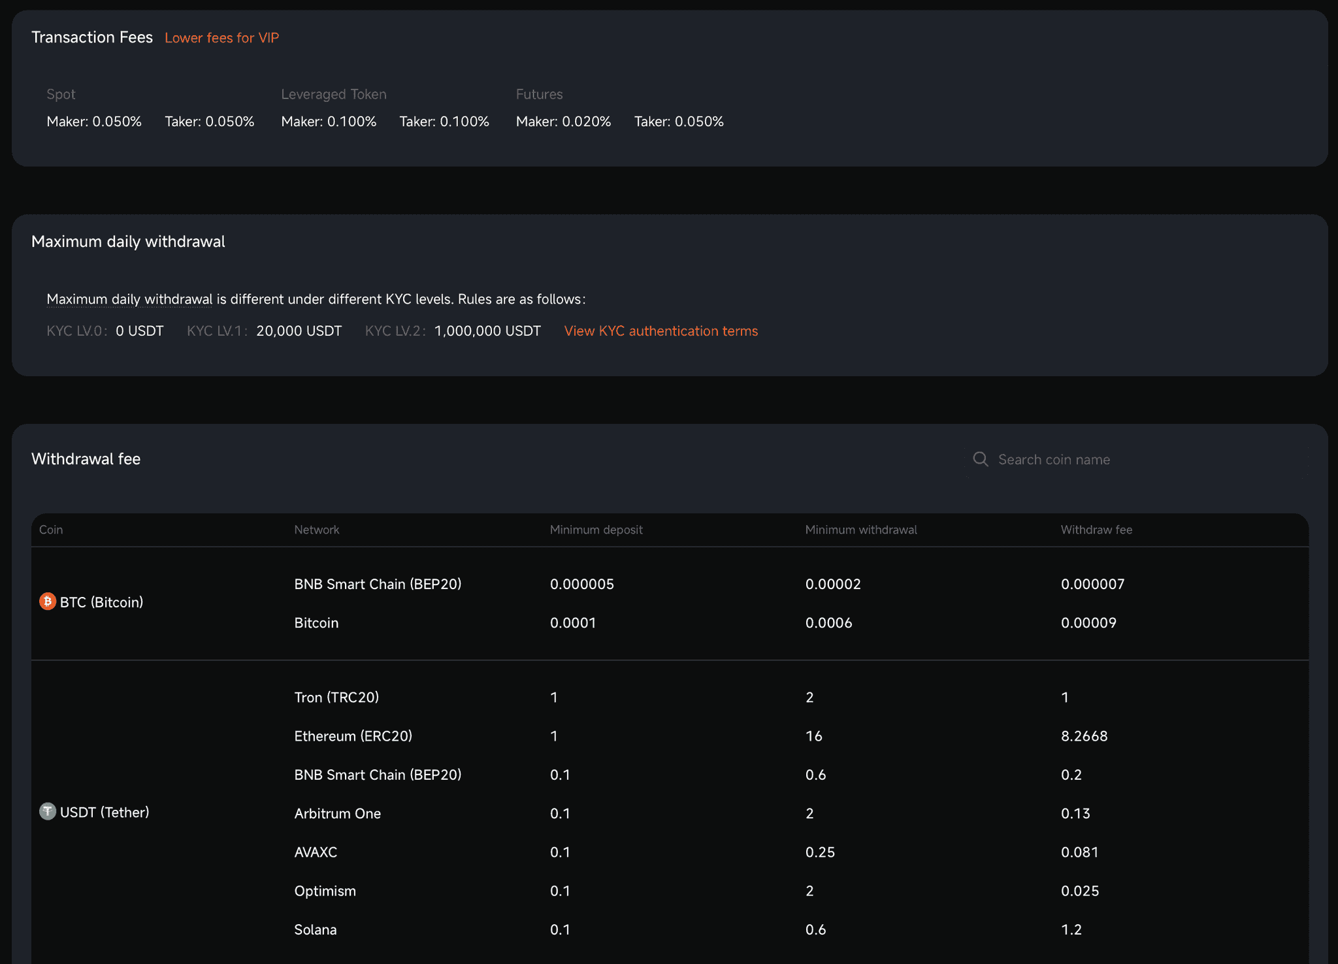Click the Maximum daily withdrawal heading
This screenshot has height=964, width=1338.
tap(128, 242)
